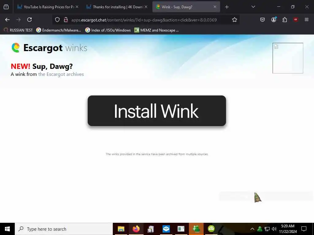The height and width of the screenshot is (235, 314).
Task: Click the Firefox taskbar icon
Action: pos(136,229)
